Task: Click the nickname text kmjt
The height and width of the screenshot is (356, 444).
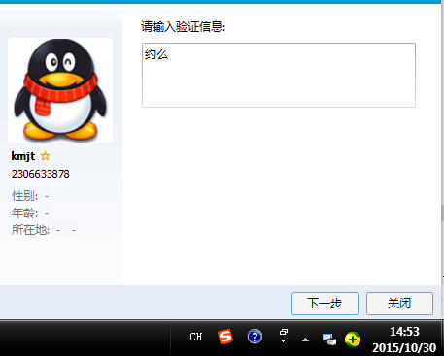Action: coord(23,156)
